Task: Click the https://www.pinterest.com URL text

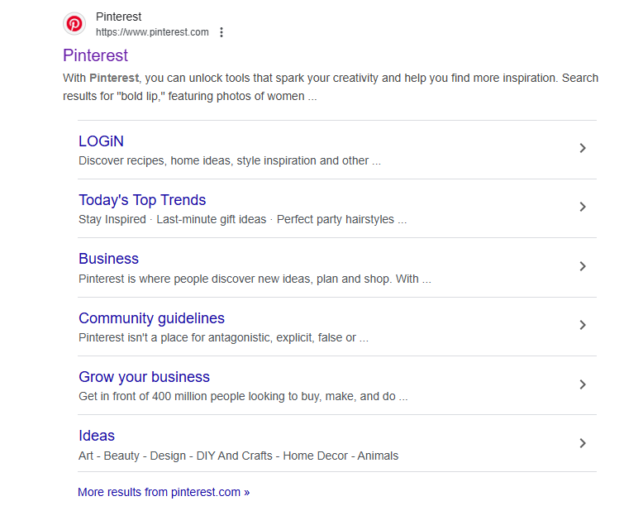Action: 152,32
